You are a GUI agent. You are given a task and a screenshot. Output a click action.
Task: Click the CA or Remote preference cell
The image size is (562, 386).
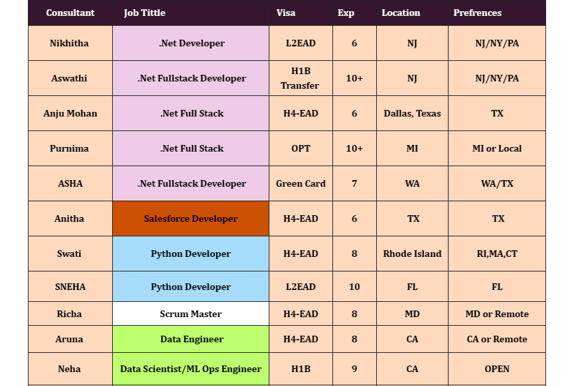[497, 339]
